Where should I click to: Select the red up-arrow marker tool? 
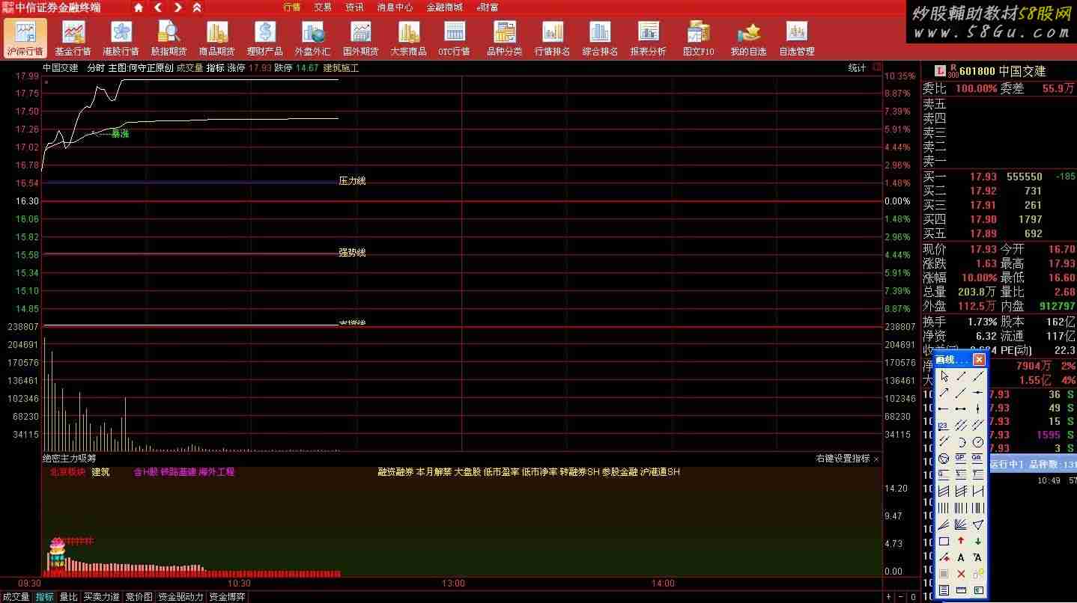tap(961, 541)
